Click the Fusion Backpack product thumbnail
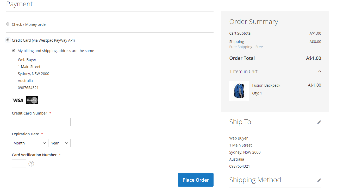 click(239, 91)
